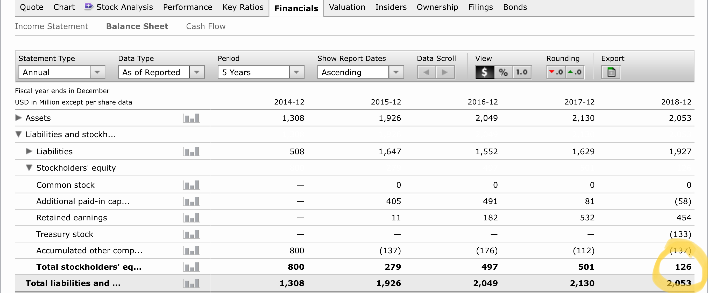Collapse the Stockholders' equity section
708x293 pixels.
click(29, 168)
